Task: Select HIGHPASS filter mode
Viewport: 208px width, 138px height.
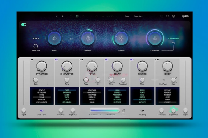Action: pyautogui.click(x=92, y=95)
